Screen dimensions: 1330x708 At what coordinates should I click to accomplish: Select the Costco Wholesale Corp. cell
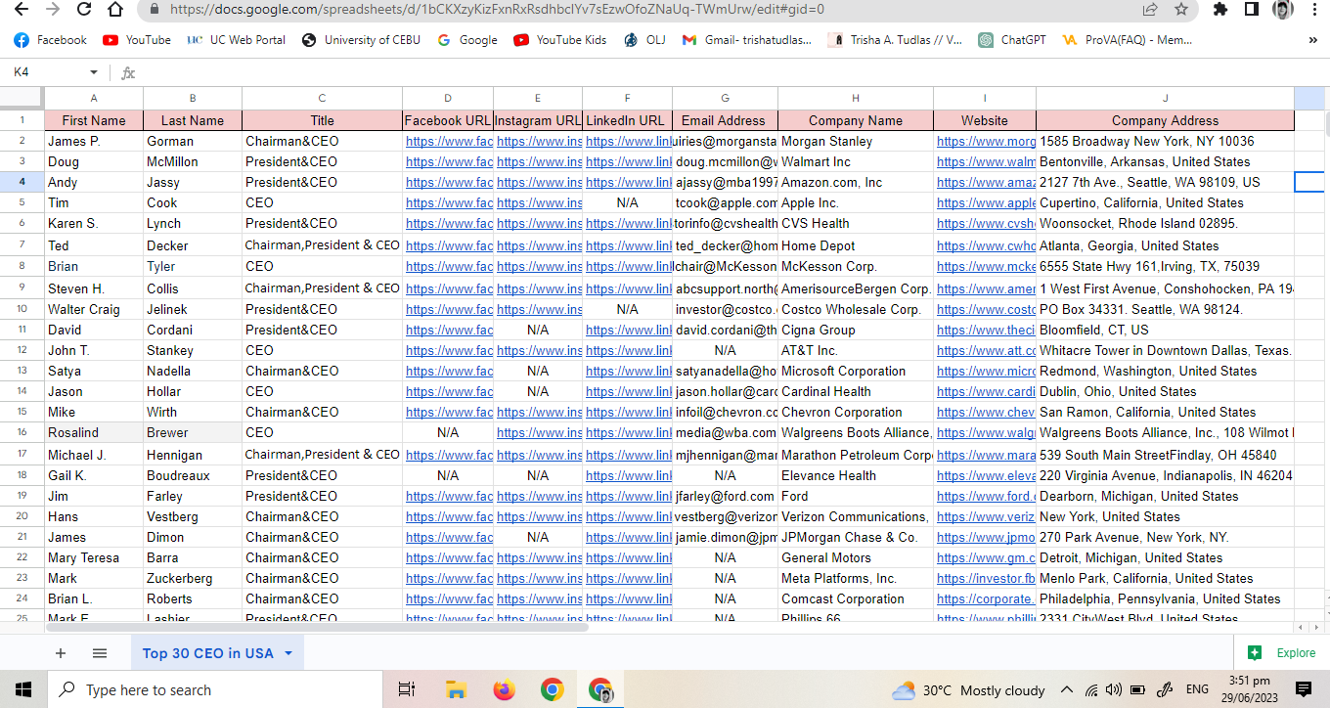click(x=856, y=309)
